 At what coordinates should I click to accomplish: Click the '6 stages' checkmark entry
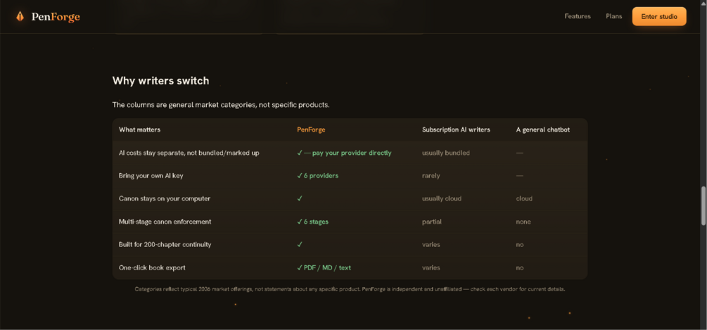[x=312, y=222]
